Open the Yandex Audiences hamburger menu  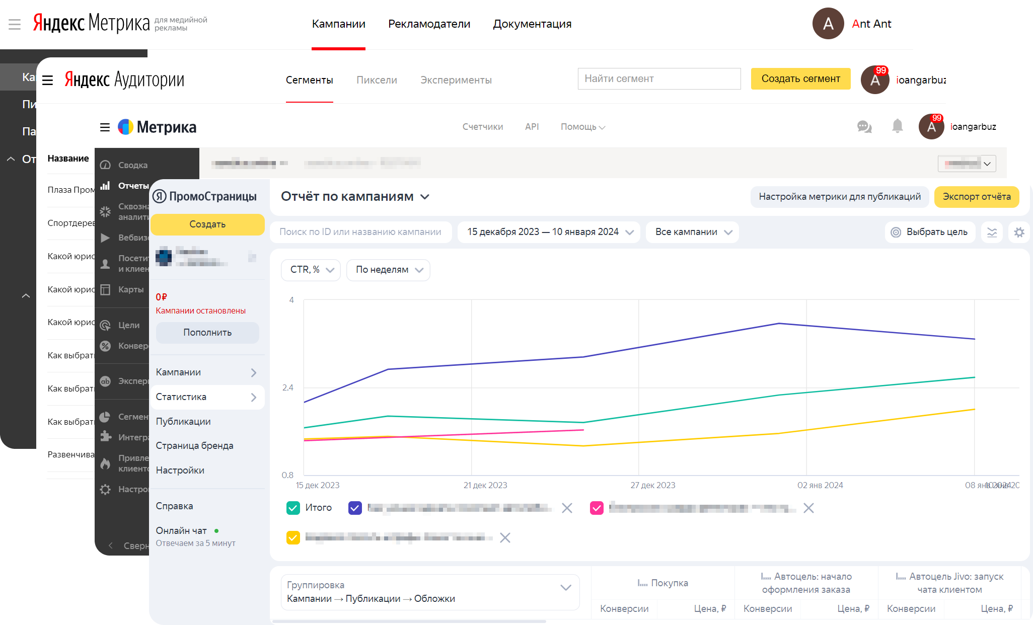pyautogui.click(x=48, y=80)
